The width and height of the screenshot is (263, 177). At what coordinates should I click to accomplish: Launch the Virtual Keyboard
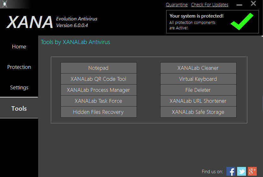click(198, 79)
